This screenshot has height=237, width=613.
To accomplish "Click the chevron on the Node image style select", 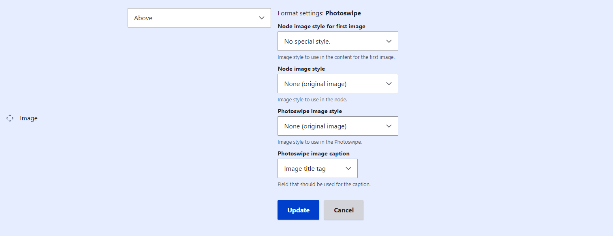I will (389, 84).
